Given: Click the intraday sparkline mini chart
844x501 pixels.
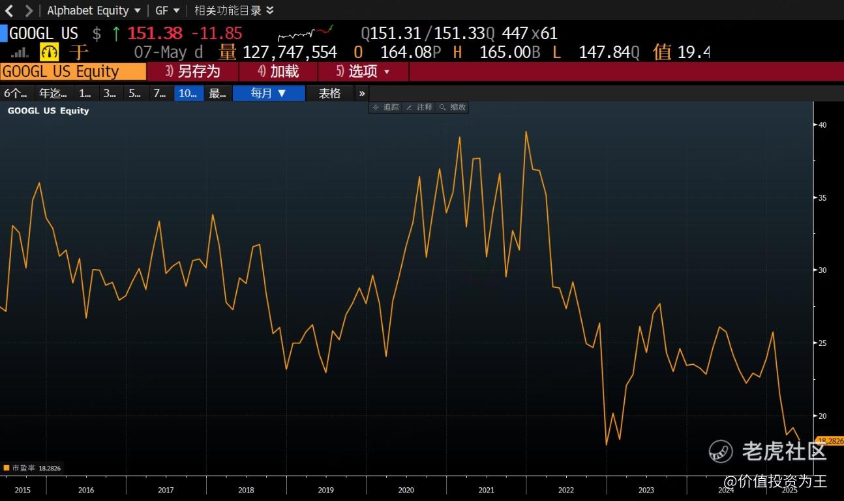Looking at the screenshot, I should [305, 33].
